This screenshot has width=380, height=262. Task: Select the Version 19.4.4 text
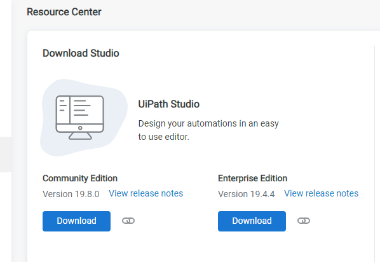(246, 194)
